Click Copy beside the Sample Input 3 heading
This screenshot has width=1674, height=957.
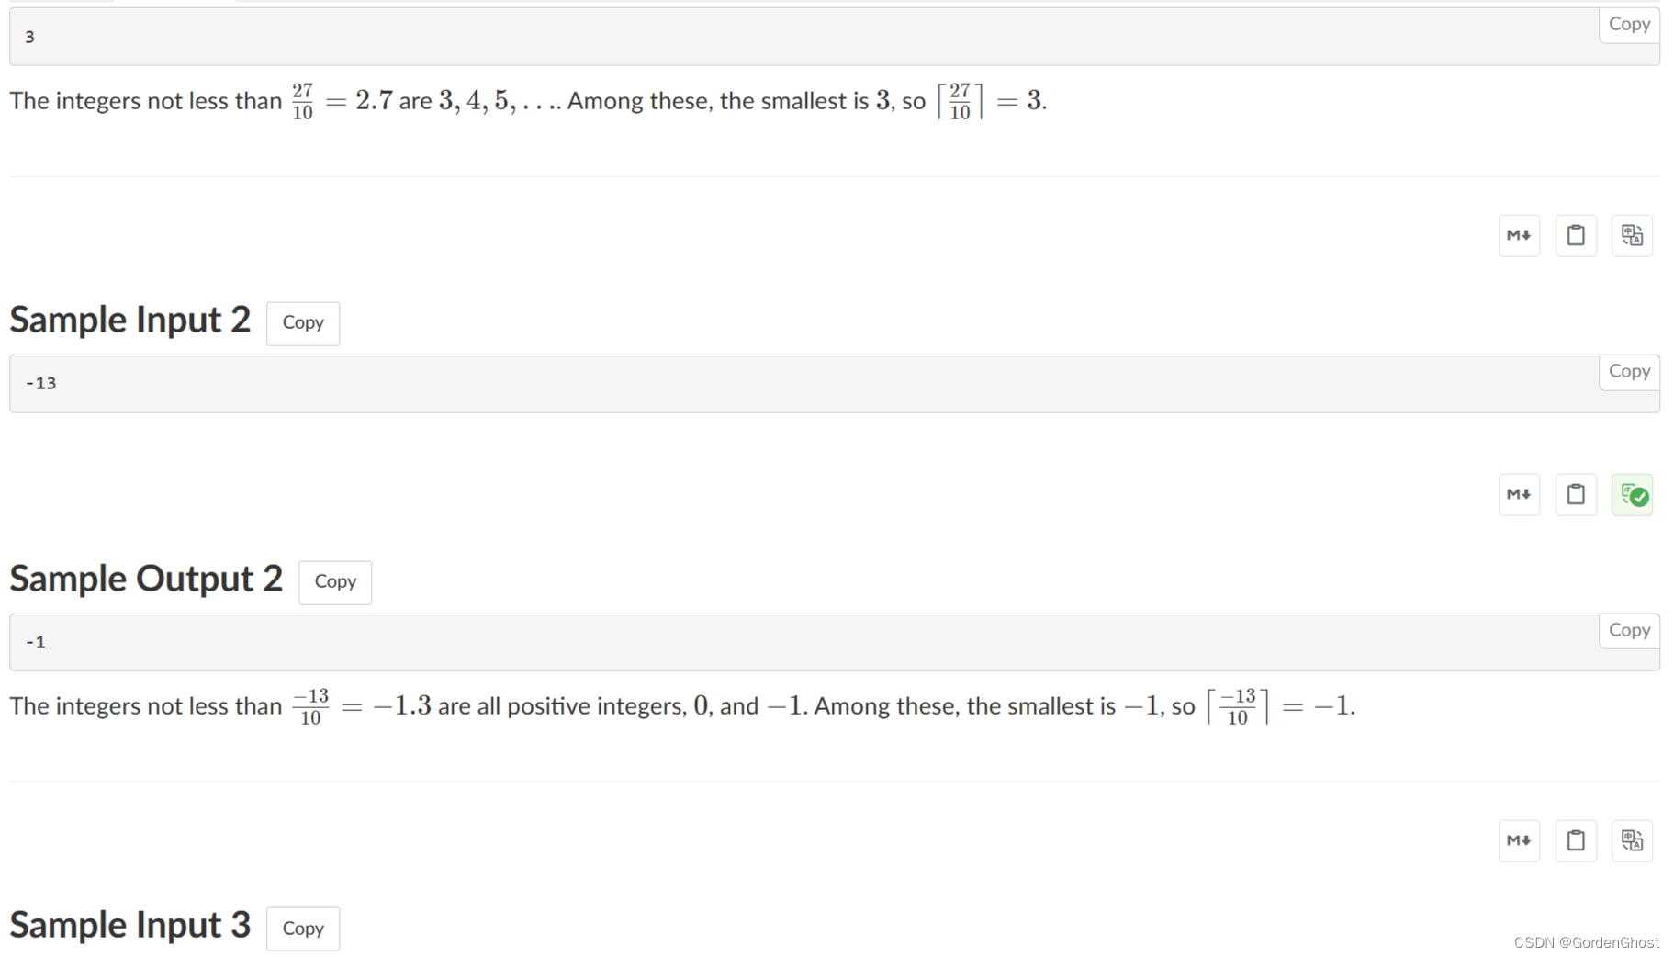click(302, 929)
